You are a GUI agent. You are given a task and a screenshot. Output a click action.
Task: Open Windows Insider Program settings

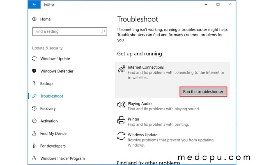pos(62,158)
